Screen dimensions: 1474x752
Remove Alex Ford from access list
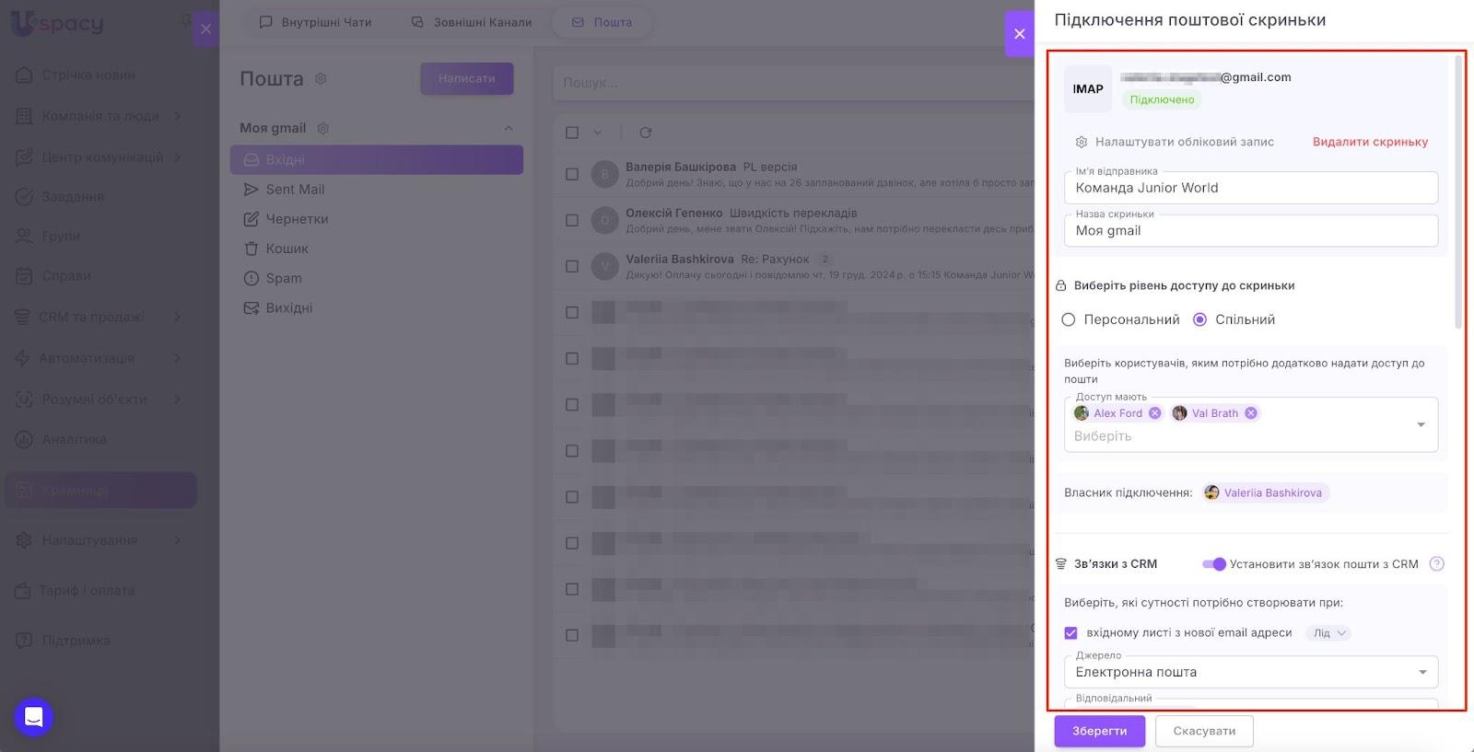click(1154, 413)
